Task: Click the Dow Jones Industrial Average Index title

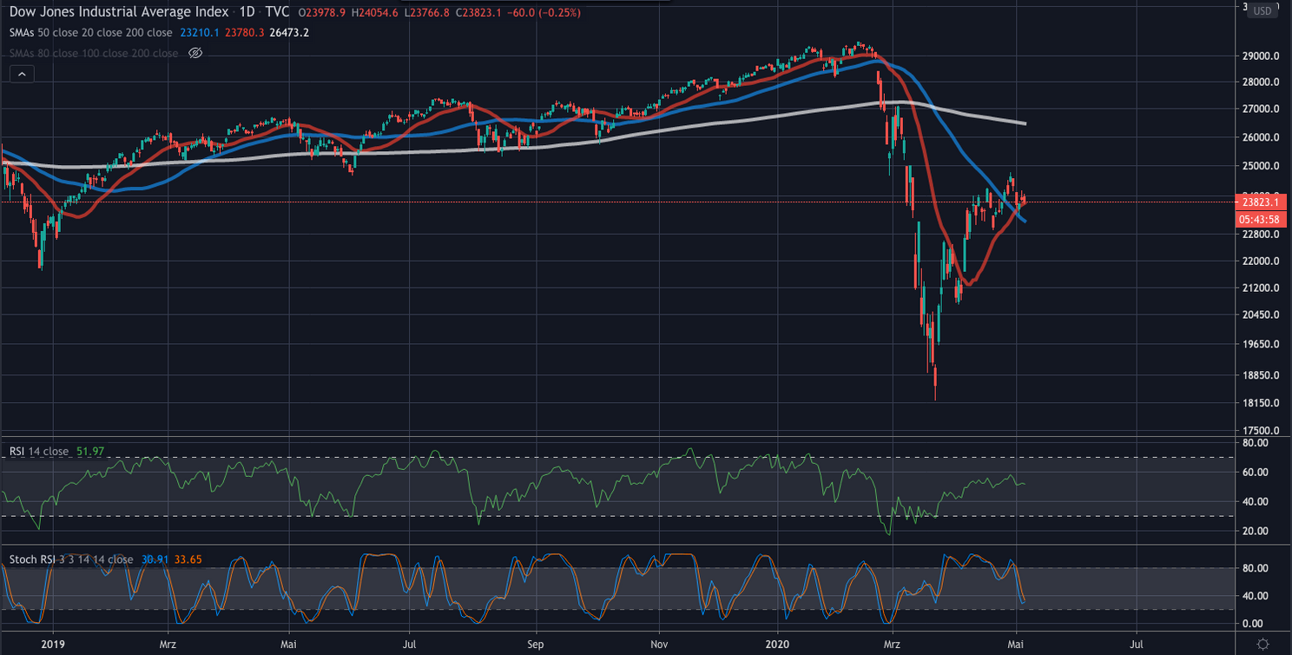Action: (120, 12)
